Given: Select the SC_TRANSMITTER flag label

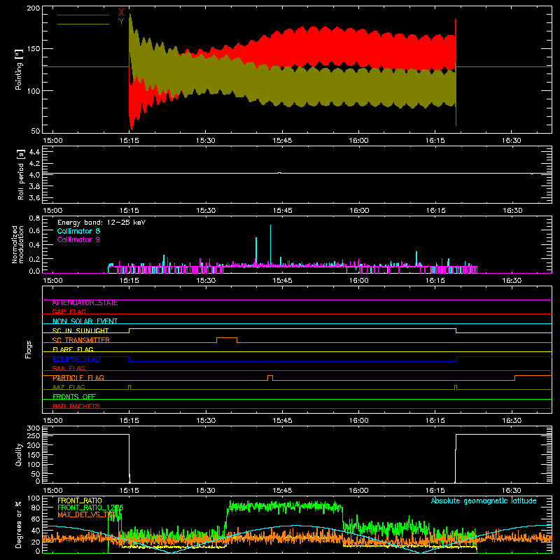Looking at the screenshot, I should click(80, 340).
